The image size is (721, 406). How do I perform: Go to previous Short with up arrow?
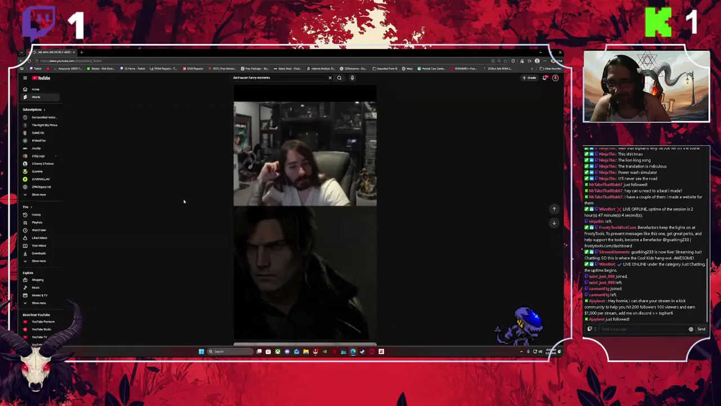click(554, 209)
